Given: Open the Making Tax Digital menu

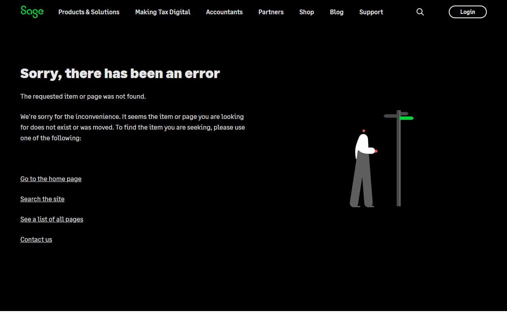Looking at the screenshot, I should pos(162,12).
